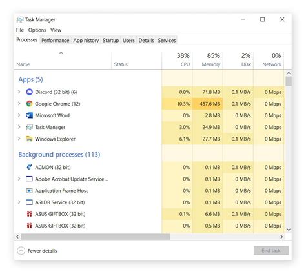Click the Task Manager process row icon
306x274 pixels.
click(x=29, y=127)
